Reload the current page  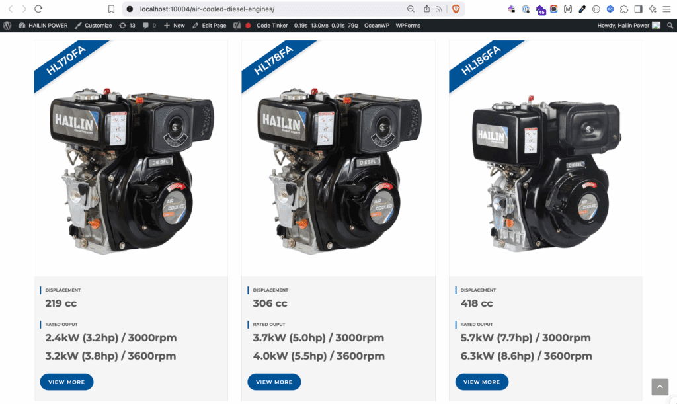tap(38, 9)
